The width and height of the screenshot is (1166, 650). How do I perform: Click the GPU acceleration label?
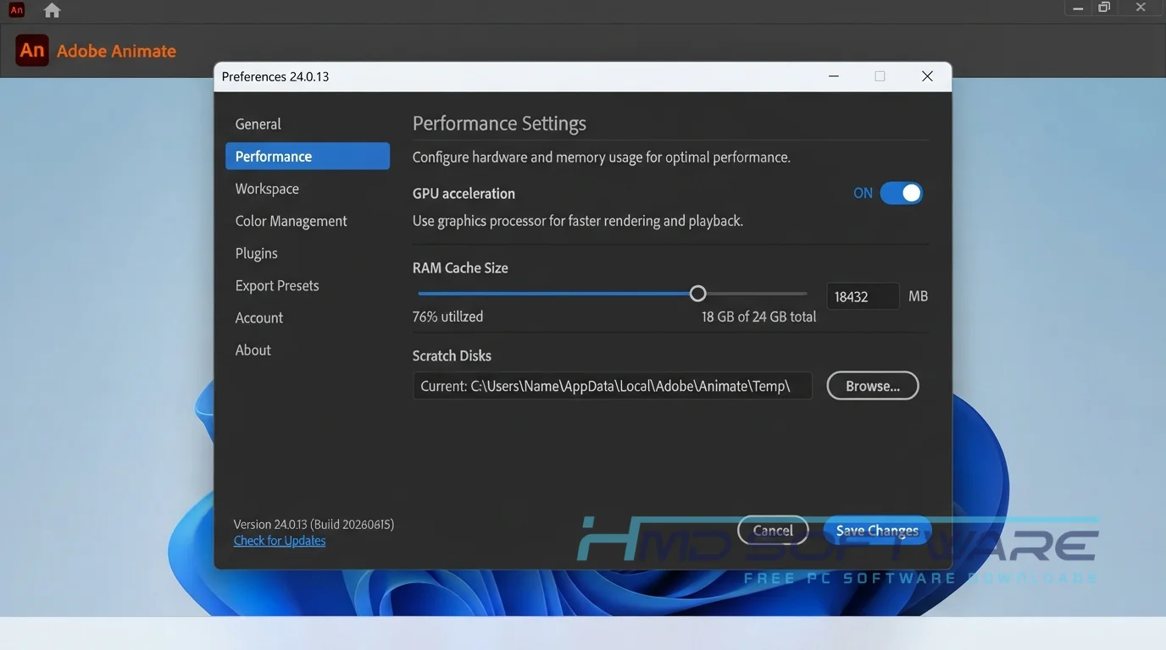tap(464, 193)
